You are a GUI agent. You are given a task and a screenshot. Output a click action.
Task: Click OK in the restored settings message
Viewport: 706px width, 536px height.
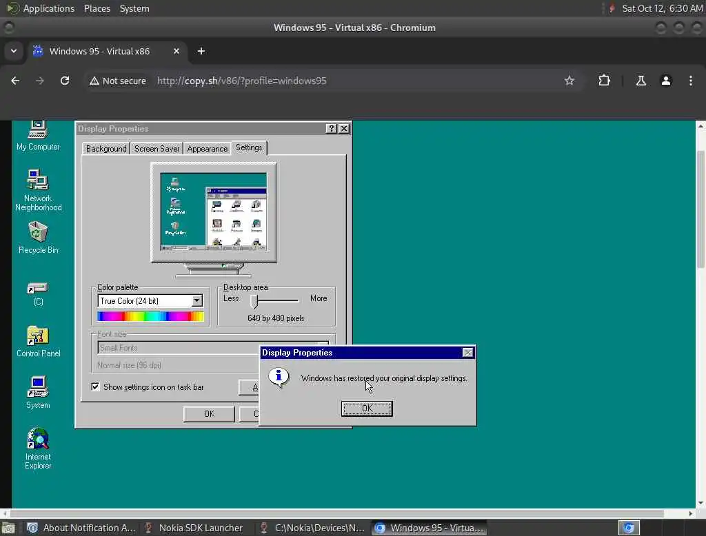(367, 408)
